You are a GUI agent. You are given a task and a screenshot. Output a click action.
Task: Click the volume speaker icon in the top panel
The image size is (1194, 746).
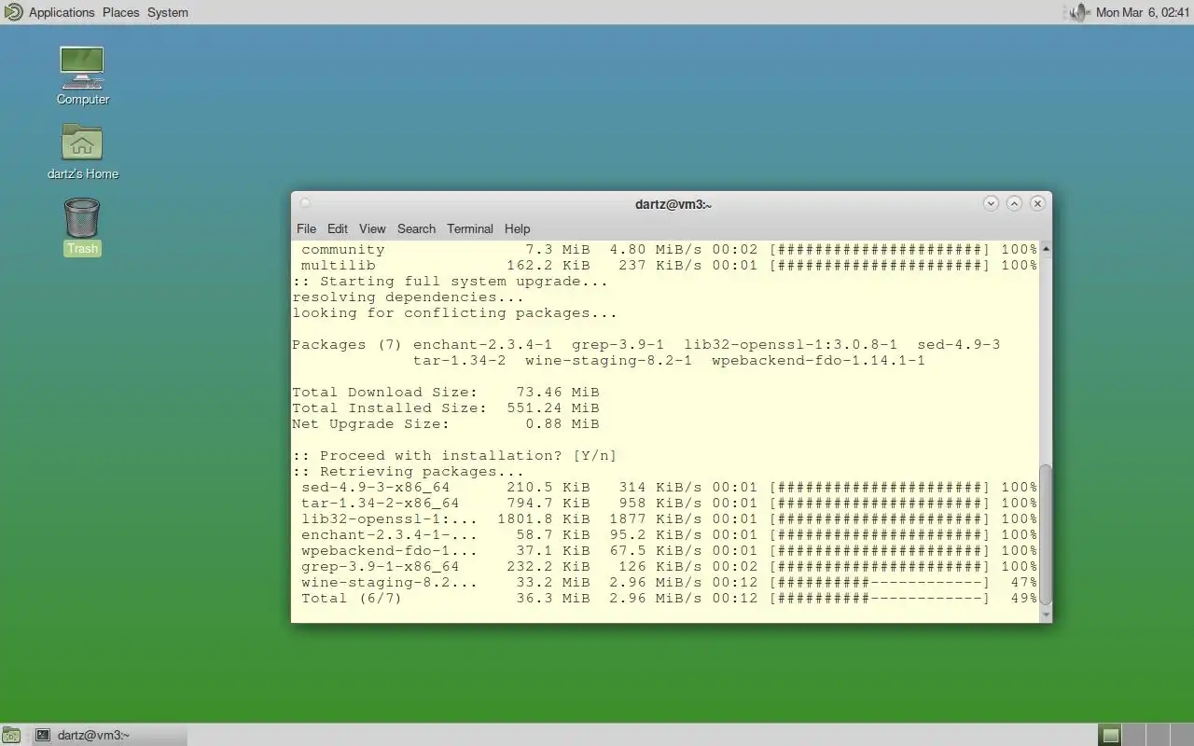(x=1078, y=12)
